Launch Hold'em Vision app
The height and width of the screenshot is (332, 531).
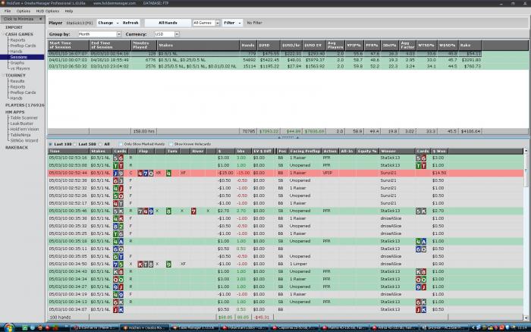24,129
